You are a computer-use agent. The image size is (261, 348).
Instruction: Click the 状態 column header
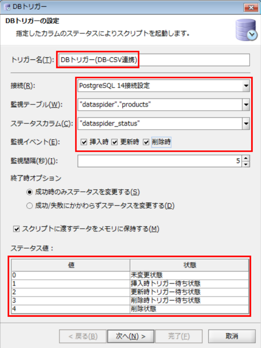[x=189, y=265]
